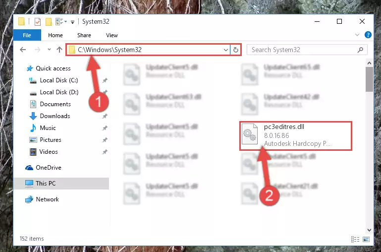Open the recent locations dropdown

pyautogui.click(x=49, y=50)
